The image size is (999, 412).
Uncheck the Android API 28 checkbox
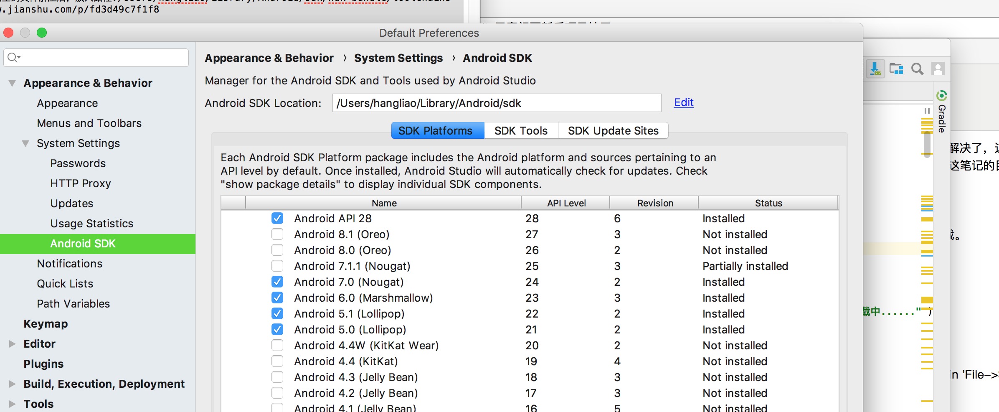pyautogui.click(x=277, y=218)
